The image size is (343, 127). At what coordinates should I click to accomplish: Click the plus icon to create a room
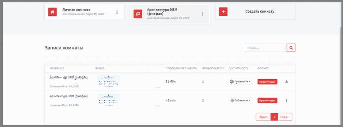coord(223,12)
